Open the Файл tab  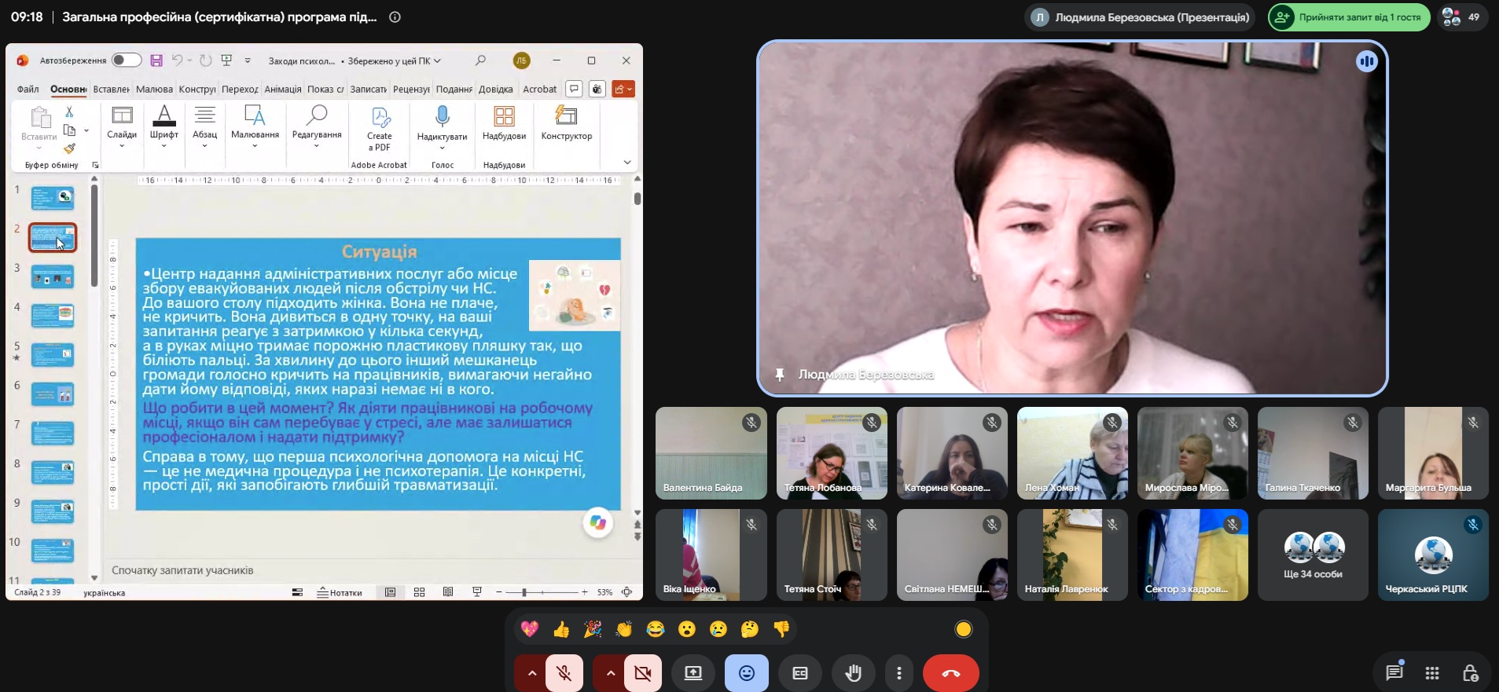(x=28, y=89)
